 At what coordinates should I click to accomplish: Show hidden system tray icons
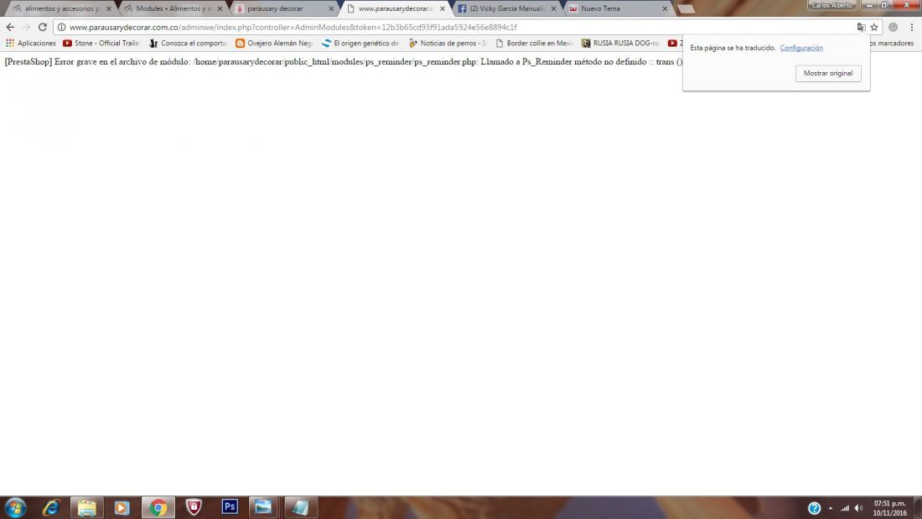(831, 508)
